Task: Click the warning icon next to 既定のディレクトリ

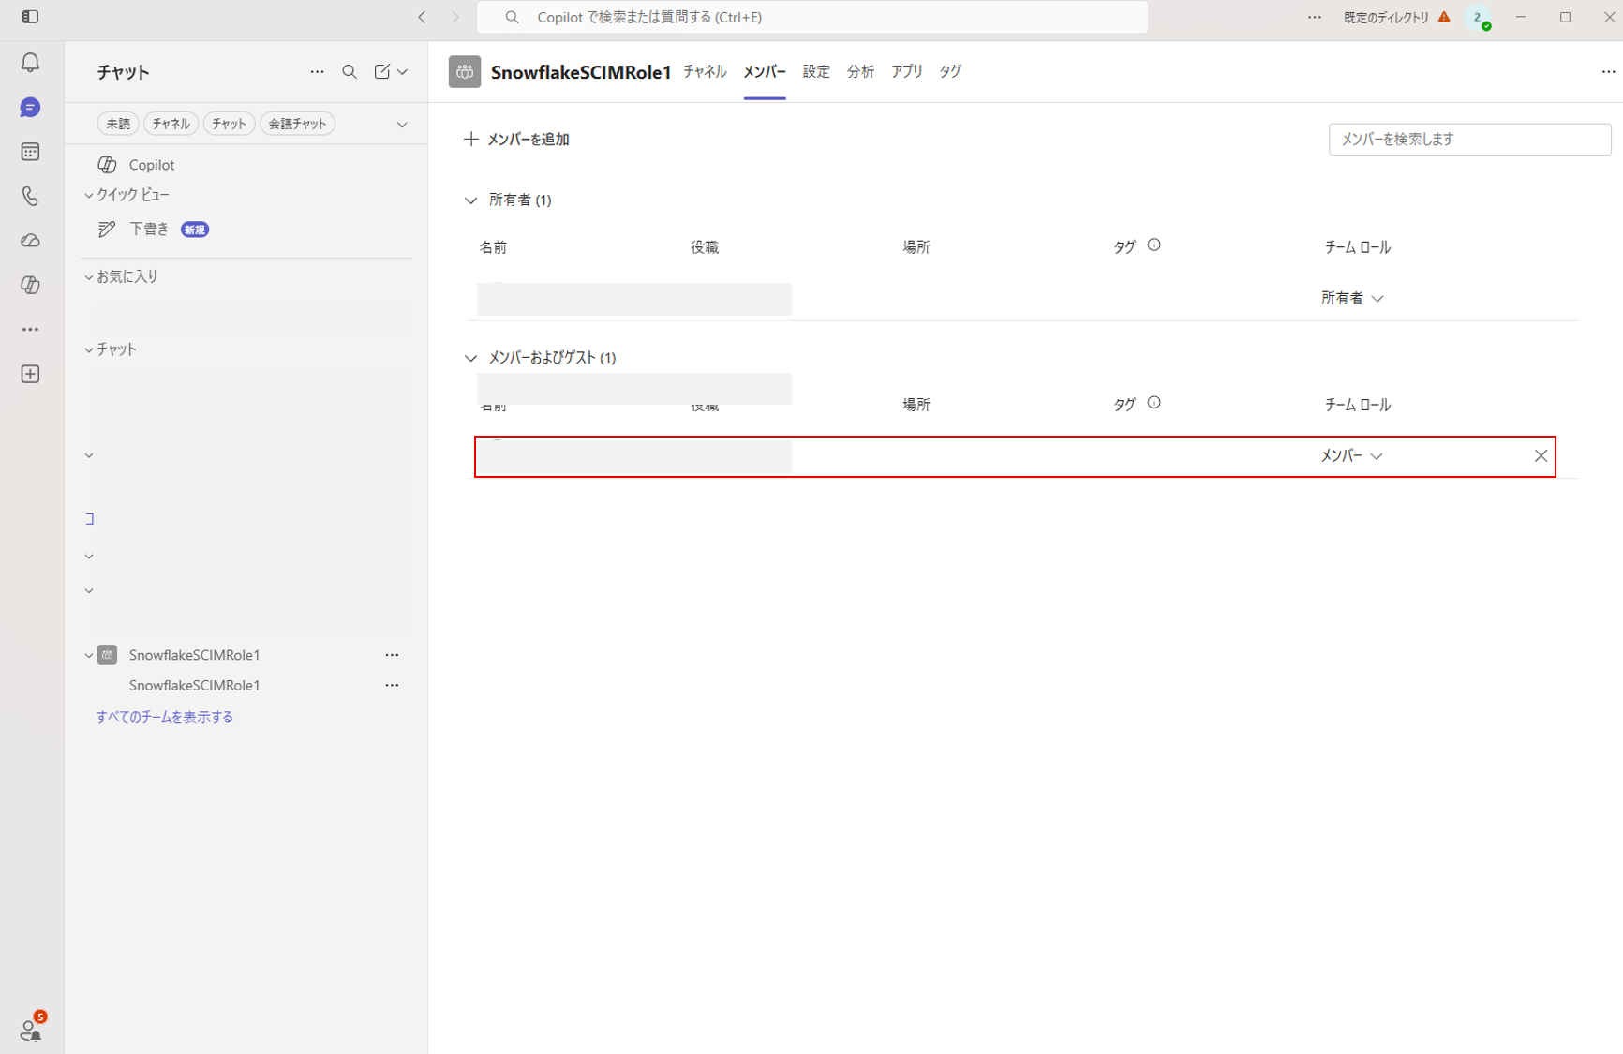Action: click(x=1444, y=17)
